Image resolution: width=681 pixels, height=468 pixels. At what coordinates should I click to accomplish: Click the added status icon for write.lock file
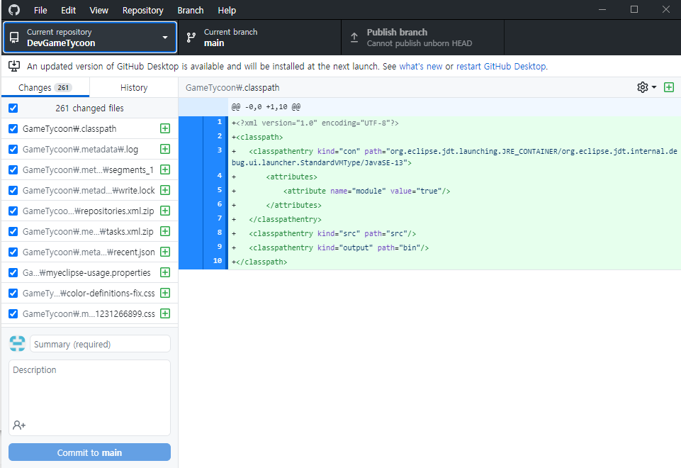tap(165, 190)
